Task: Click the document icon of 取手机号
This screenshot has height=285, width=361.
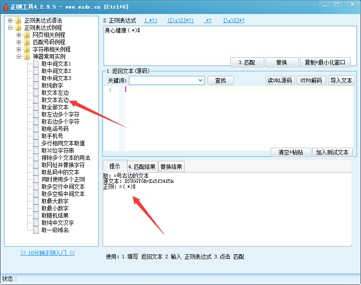Action: [x=36, y=136]
